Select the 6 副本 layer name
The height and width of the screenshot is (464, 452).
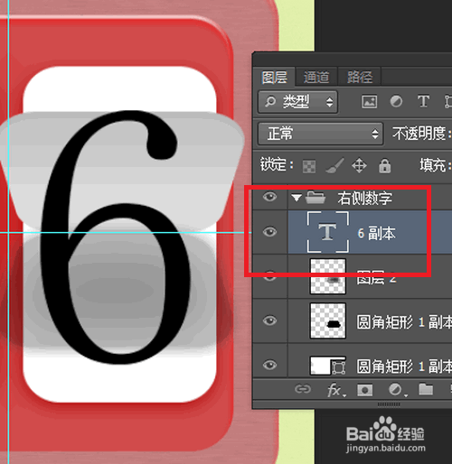click(x=376, y=233)
